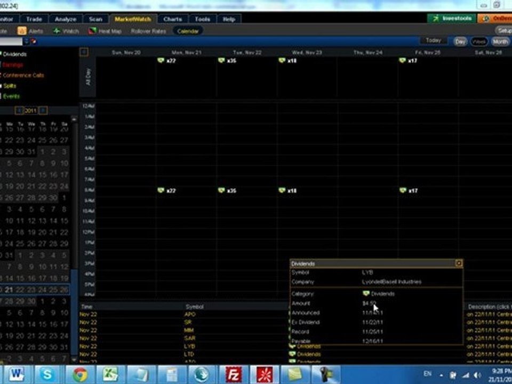
Task: Close the Dividends details popup
Action: tap(459, 263)
